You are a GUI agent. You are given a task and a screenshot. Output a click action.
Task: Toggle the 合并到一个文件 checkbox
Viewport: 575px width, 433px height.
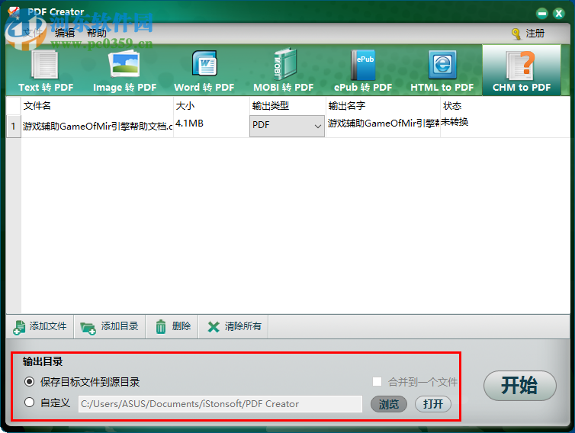point(377,382)
